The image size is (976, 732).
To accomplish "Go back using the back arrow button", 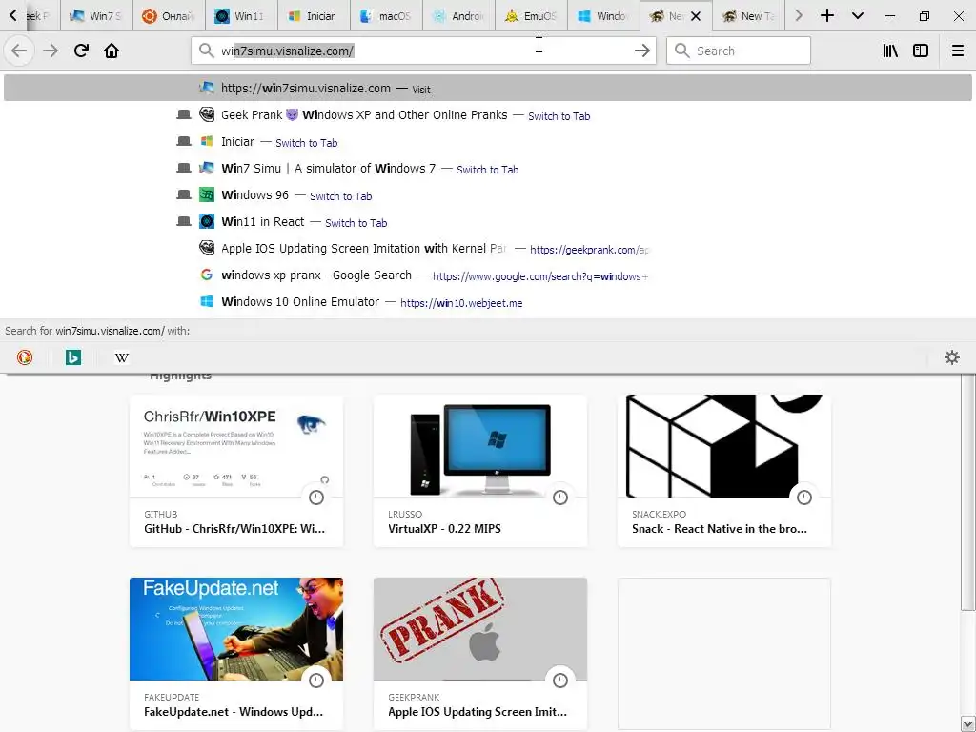I will [x=19, y=51].
